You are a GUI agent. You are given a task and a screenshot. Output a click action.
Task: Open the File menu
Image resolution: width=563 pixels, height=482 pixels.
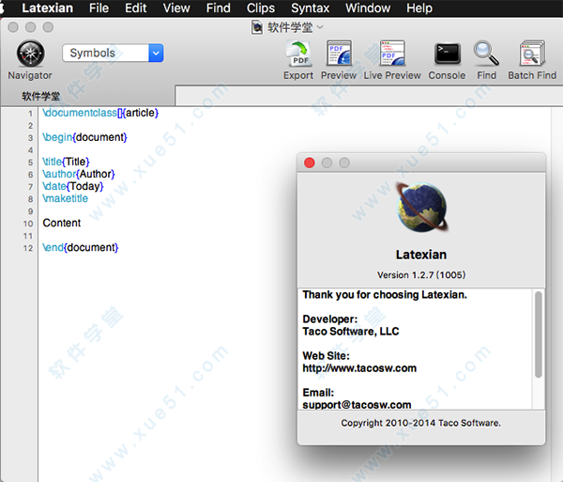click(99, 8)
